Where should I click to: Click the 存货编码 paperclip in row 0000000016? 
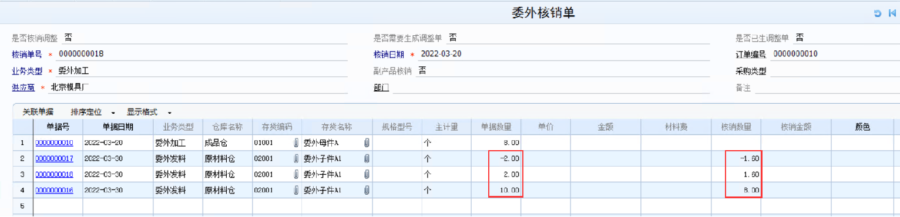296,190
